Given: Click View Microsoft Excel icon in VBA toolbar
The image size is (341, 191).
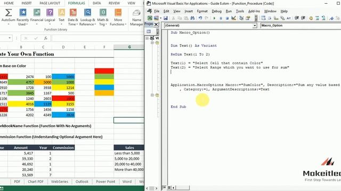Looking at the screenshot, I should click(x=150, y=18).
